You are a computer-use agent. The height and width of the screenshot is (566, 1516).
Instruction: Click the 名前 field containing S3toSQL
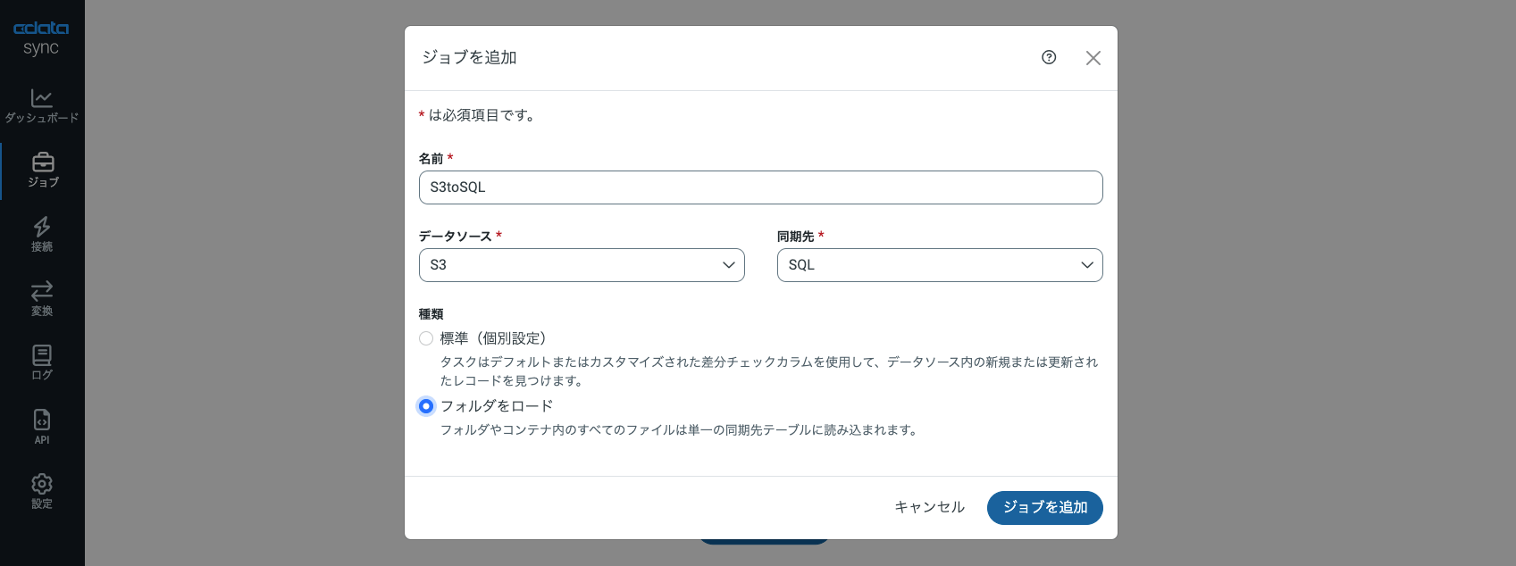(x=761, y=187)
